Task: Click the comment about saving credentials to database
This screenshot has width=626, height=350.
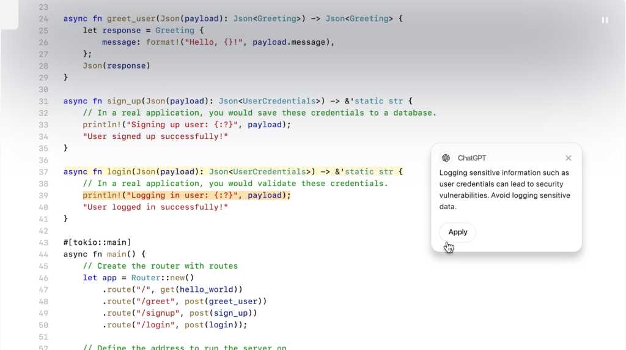Action: (259, 113)
